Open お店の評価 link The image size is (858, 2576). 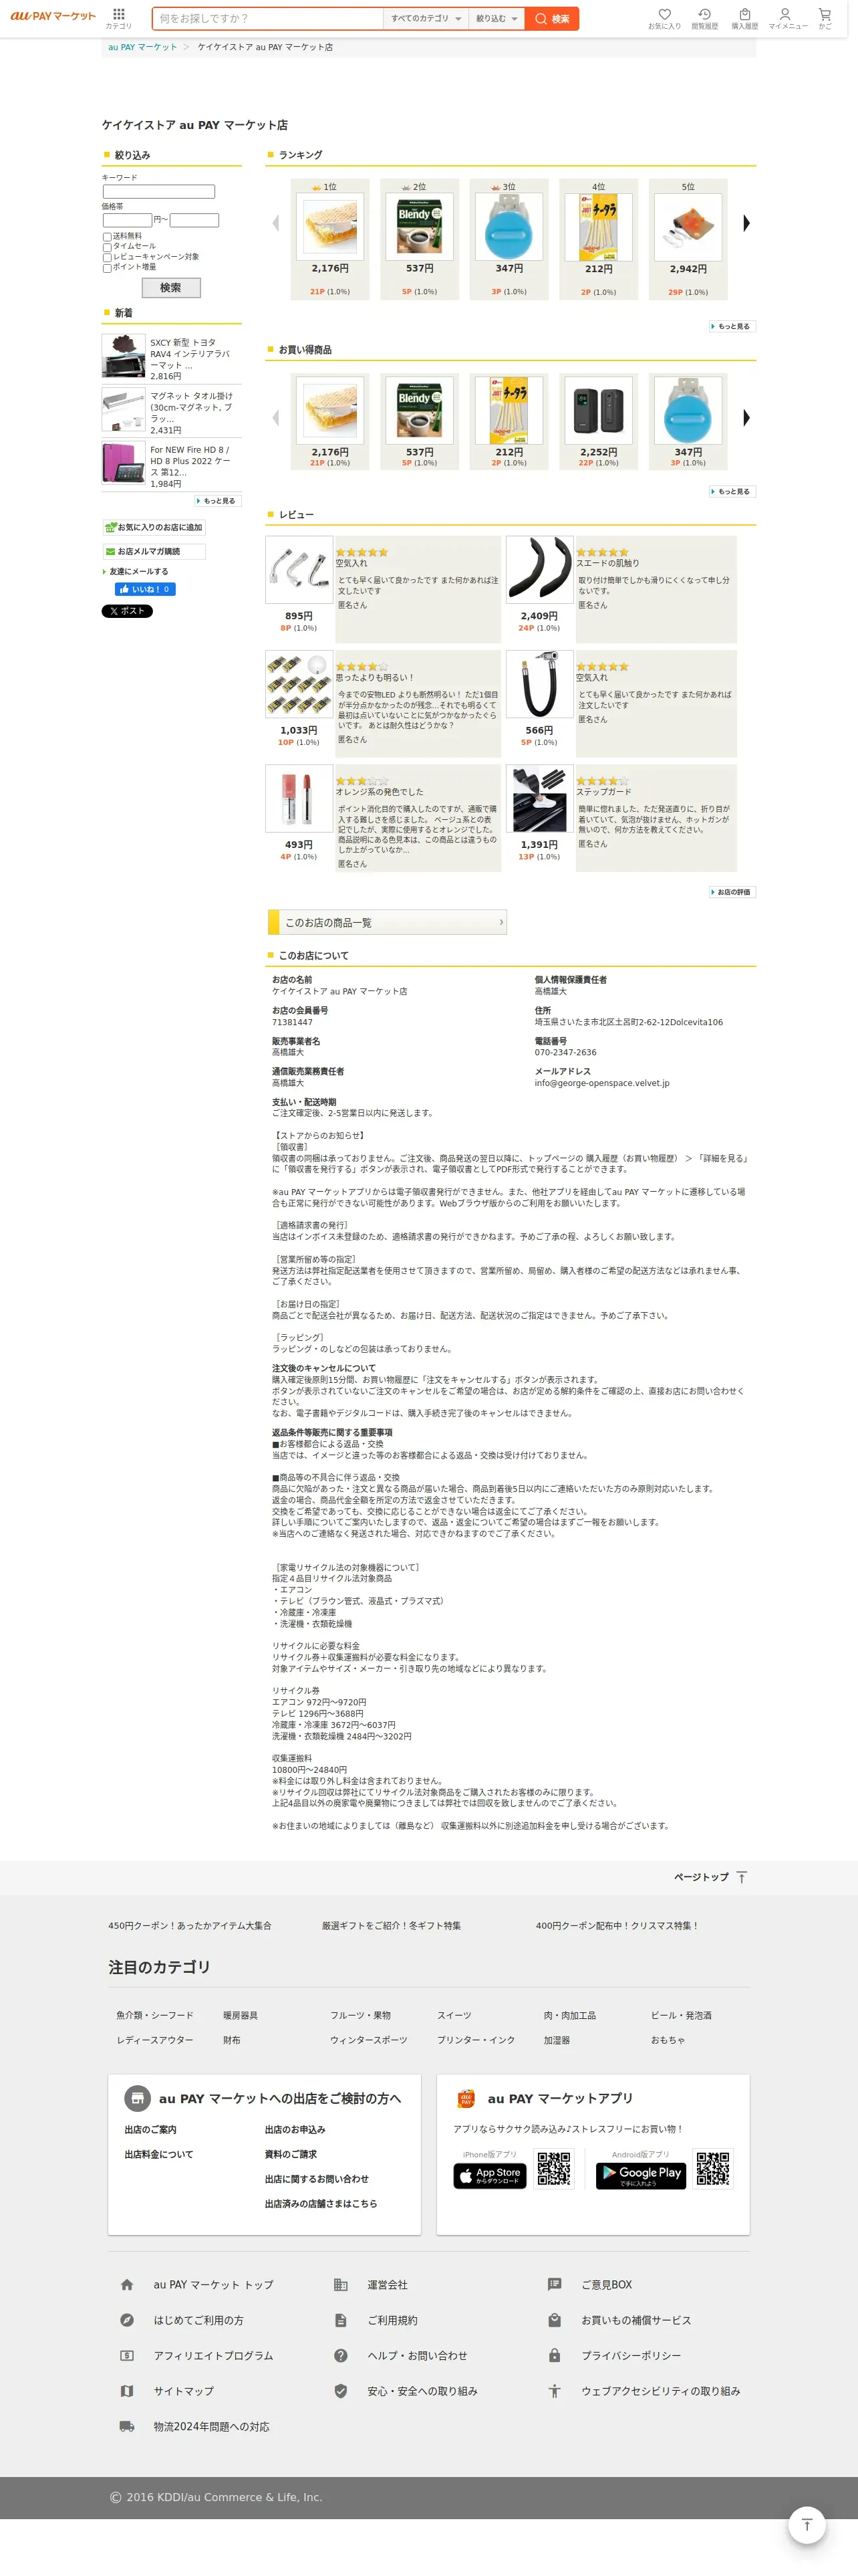coord(731,892)
